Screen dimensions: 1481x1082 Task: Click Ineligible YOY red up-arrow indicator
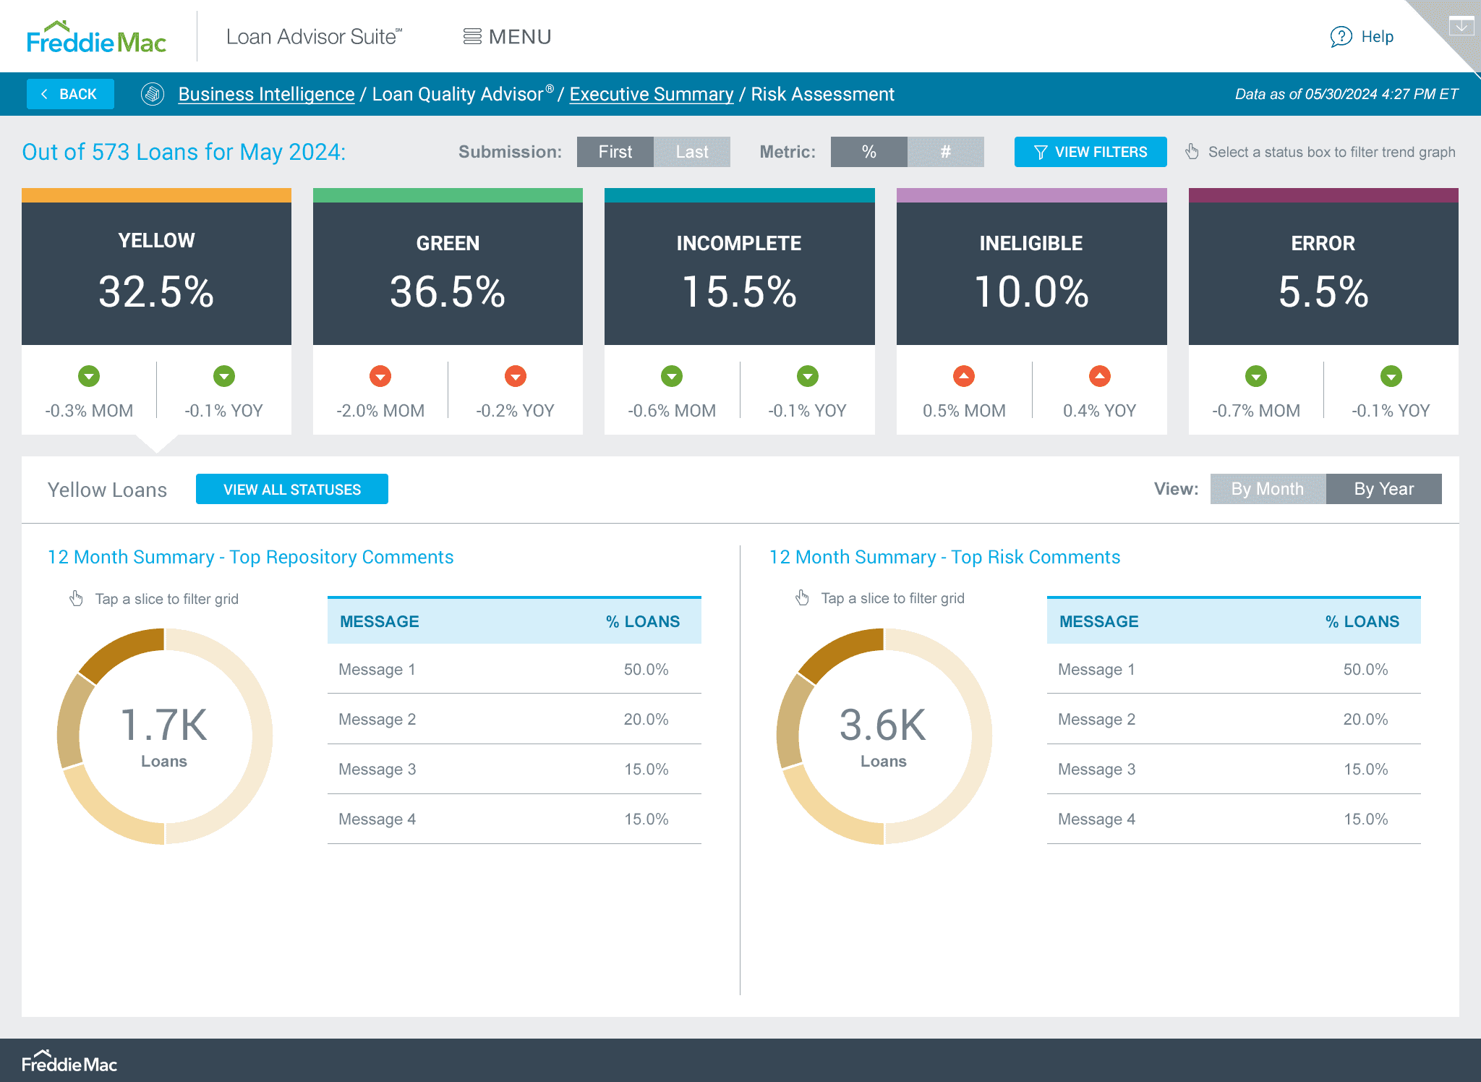[1099, 376]
